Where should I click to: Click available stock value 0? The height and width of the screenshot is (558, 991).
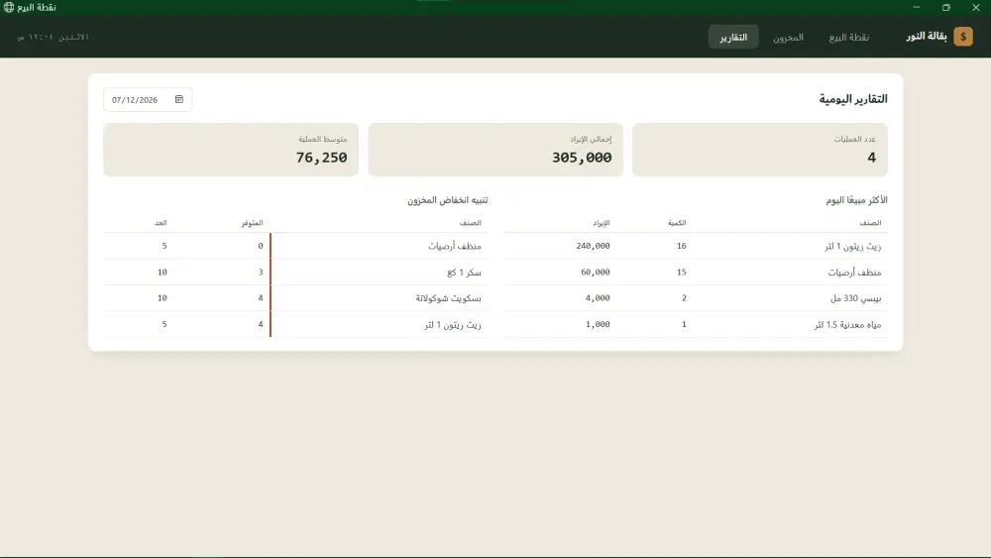261,246
